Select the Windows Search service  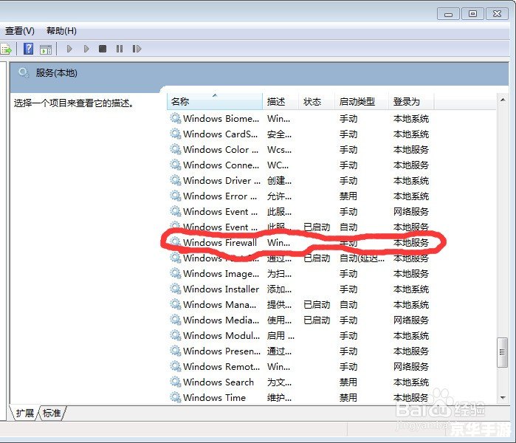[x=300, y=382]
